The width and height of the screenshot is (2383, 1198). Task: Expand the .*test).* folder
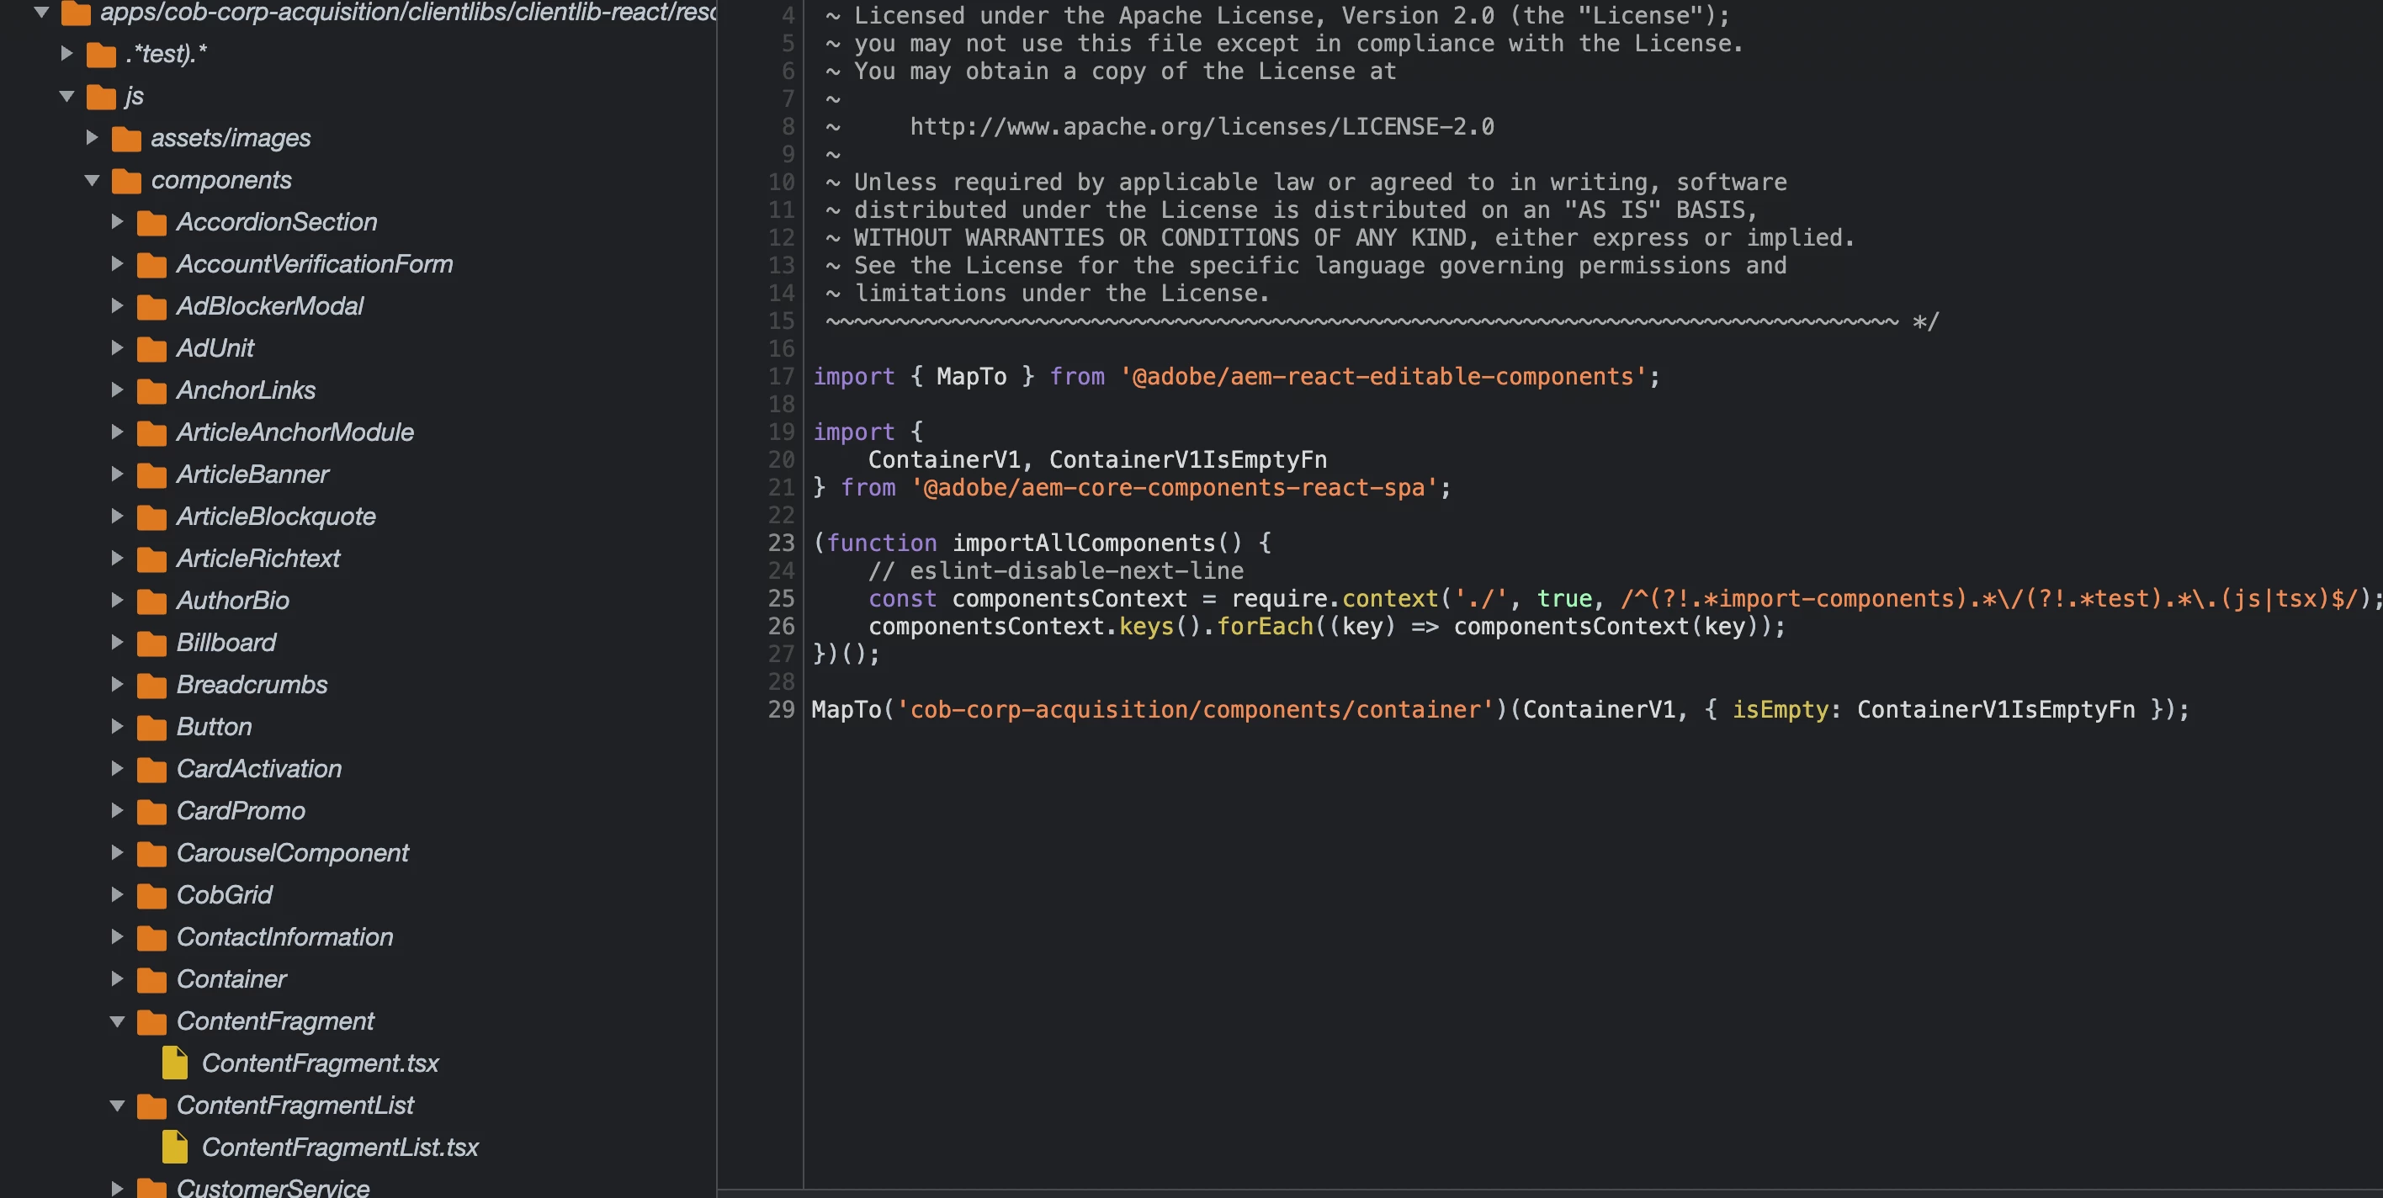pos(66,54)
